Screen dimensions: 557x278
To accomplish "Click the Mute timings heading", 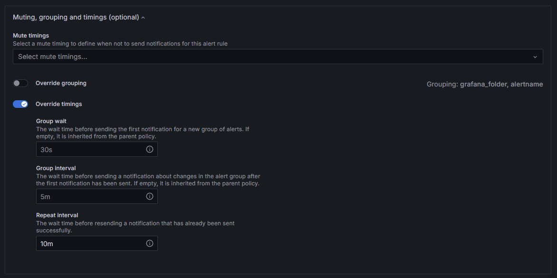I will [x=31, y=36].
